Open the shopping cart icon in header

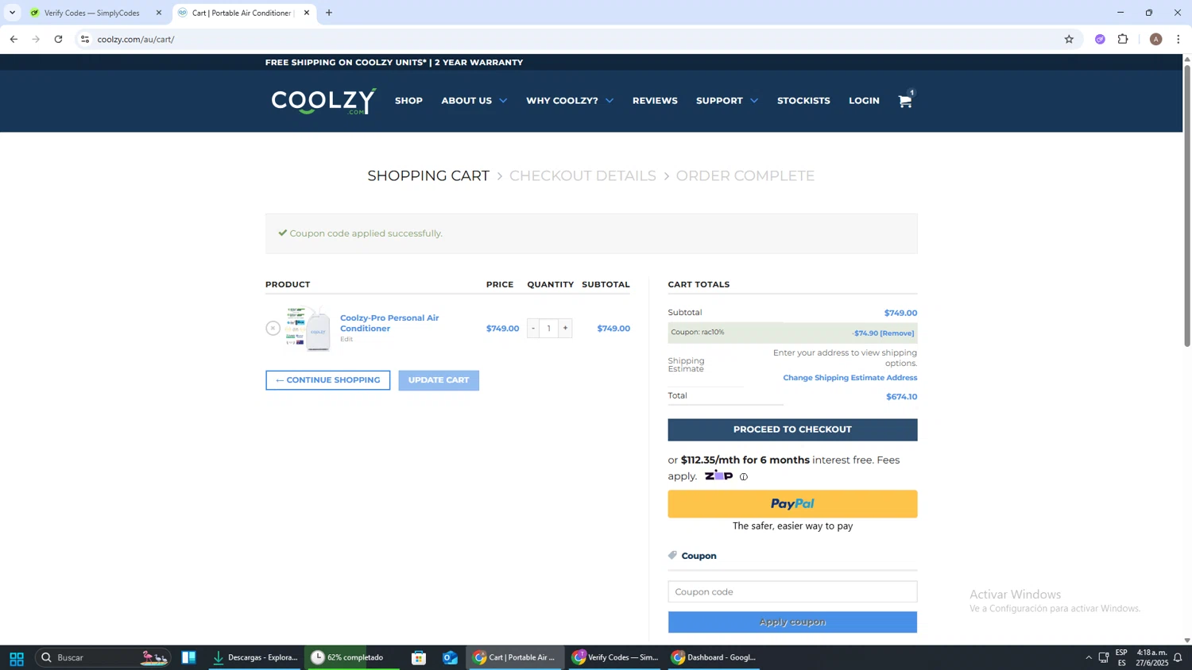pyautogui.click(x=905, y=101)
